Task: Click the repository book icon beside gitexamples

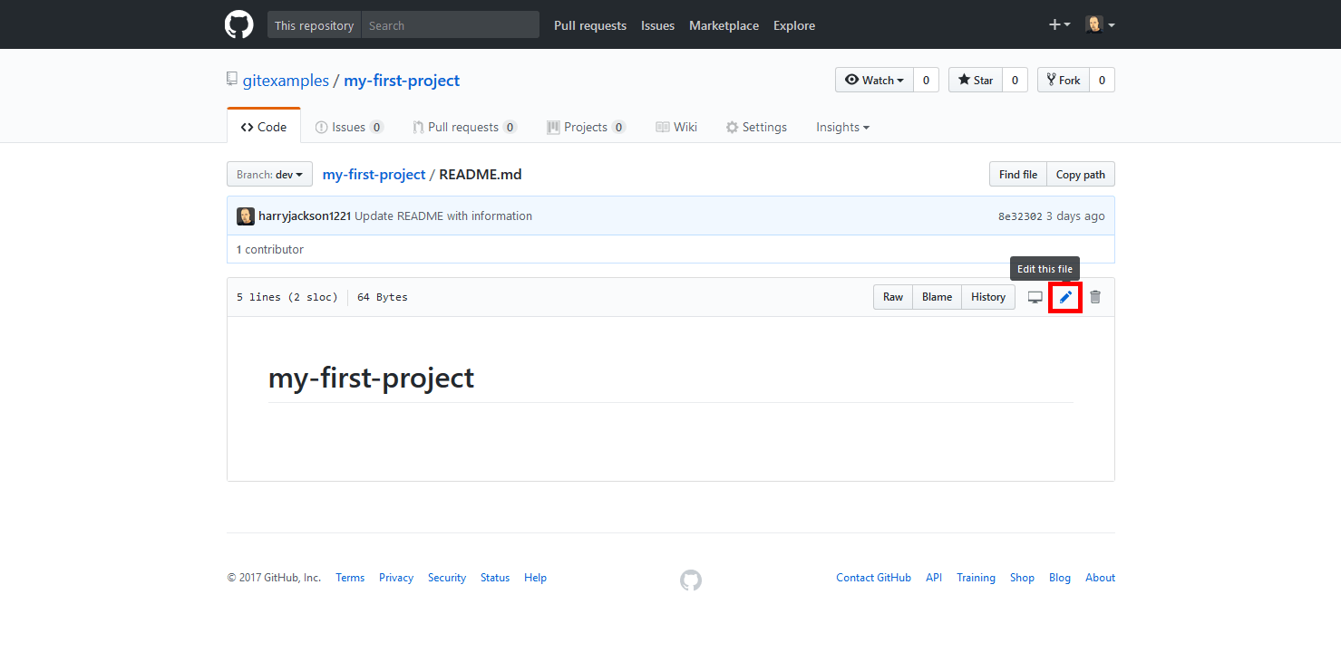Action: tap(232, 80)
